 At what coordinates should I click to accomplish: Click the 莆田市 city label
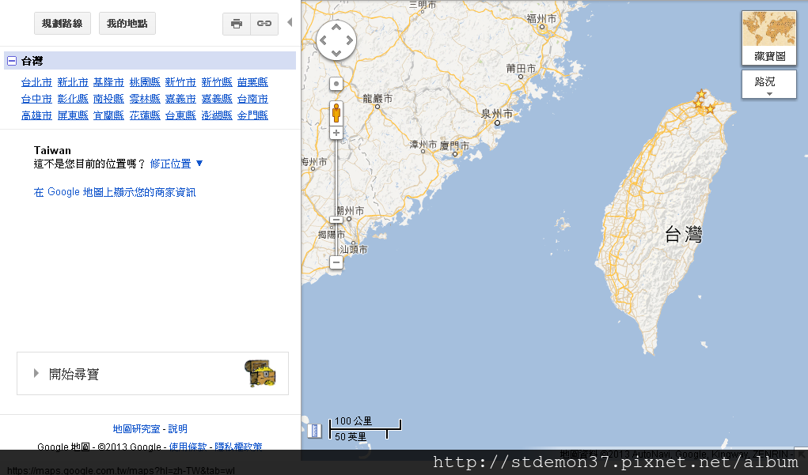pos(521,69)
